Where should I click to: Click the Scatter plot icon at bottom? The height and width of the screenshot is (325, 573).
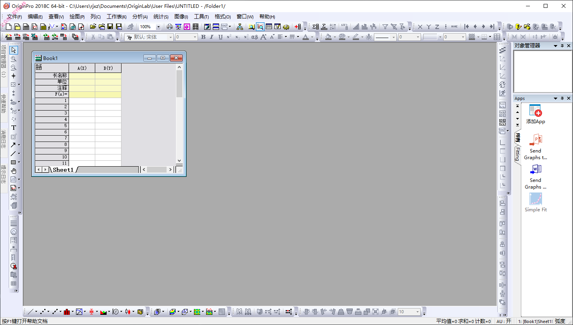tap(43, 312)
